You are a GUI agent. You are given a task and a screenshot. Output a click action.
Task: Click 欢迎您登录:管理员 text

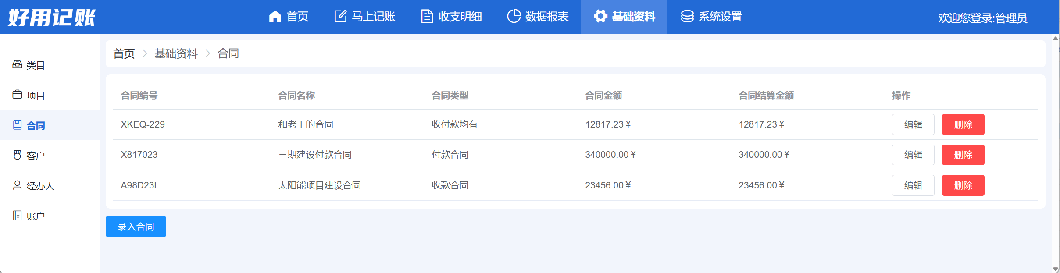(x=982, y=18)
